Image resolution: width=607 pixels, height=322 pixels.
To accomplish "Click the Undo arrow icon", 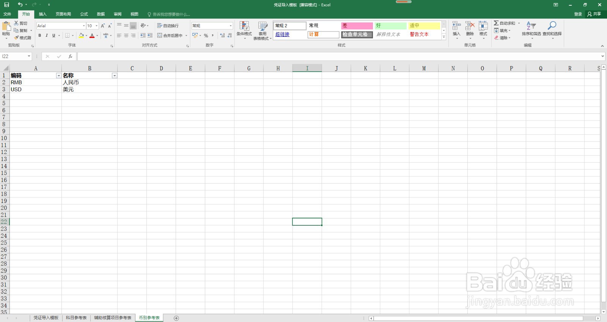I will coord(20,5).
